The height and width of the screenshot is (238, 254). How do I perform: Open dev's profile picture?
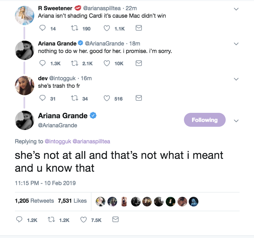point(24,85)
